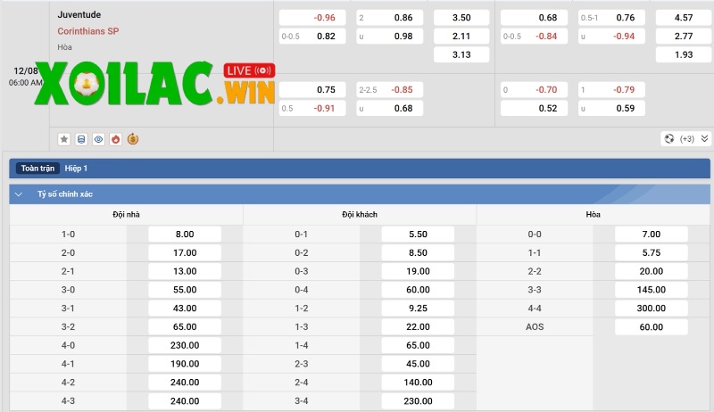
Task: Click the eye watch icon
Action: click(x=98, y=139)
